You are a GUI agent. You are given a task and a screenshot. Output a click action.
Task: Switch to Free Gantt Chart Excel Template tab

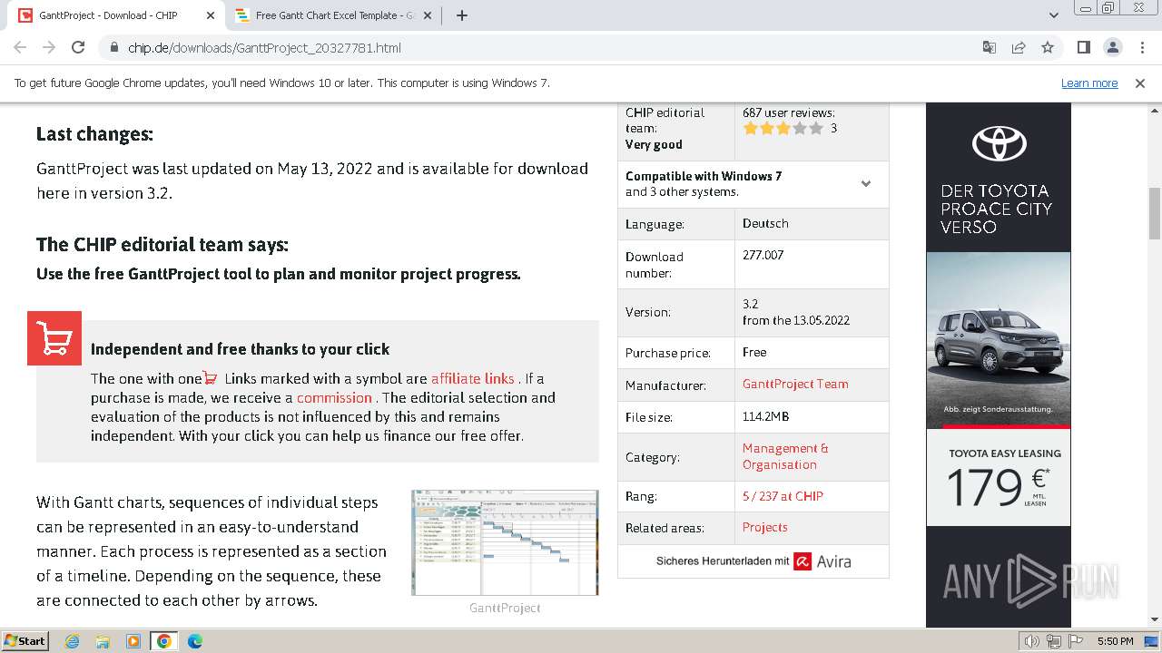(332, 15)
